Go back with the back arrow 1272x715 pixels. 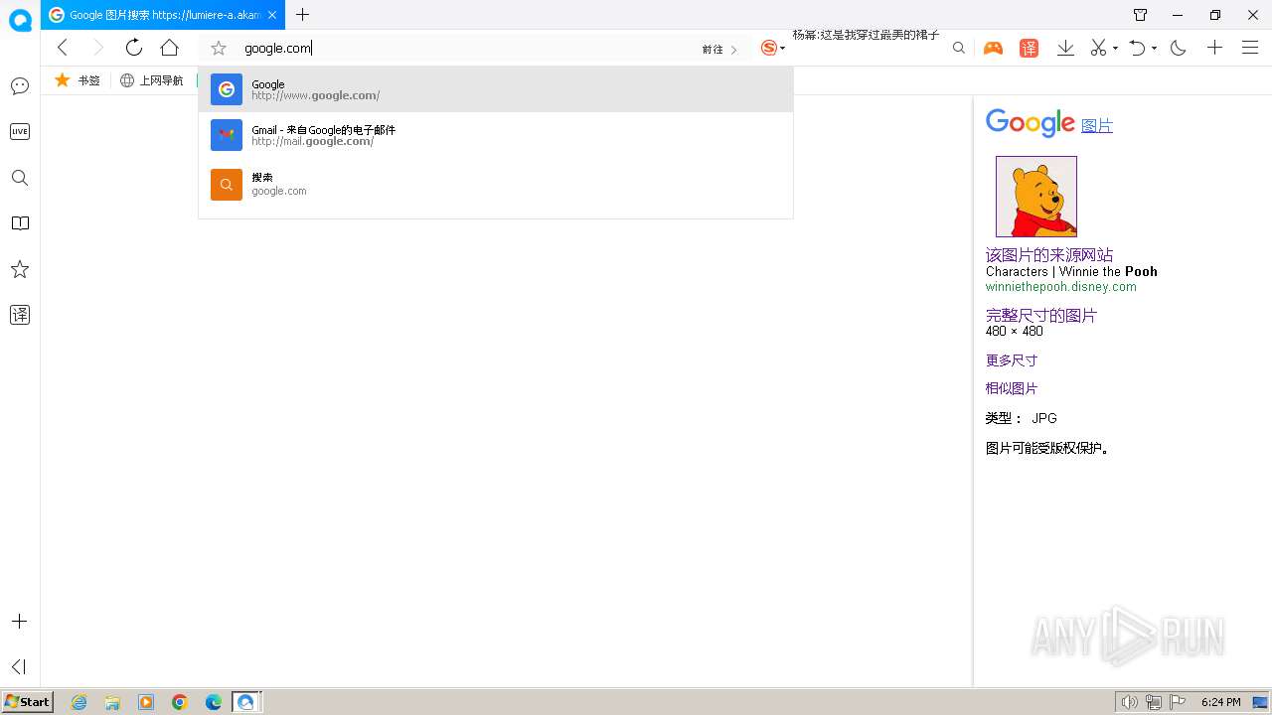click(63, 48)
